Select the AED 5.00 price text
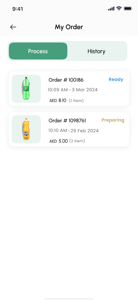The height and width of the screenshot is (300, 138). (x=59, y=141)
